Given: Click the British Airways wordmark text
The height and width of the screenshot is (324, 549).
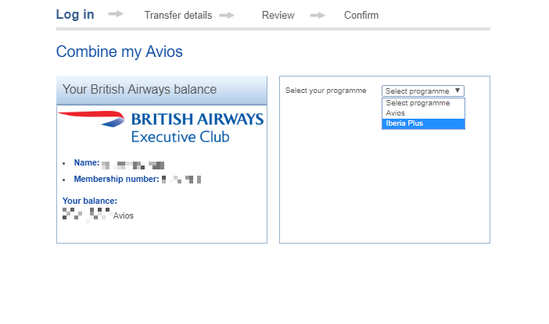Looking at the screenshot, I should click(197, 119).
